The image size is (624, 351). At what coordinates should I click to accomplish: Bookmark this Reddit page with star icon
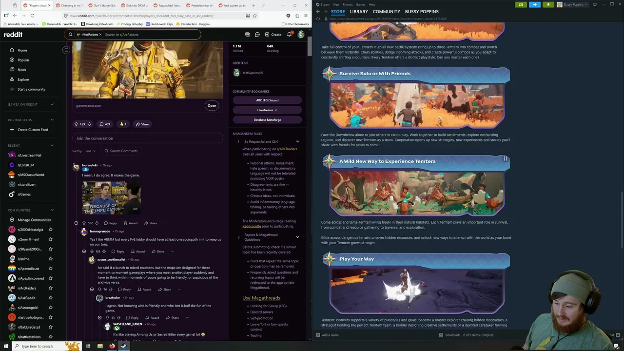255,16
